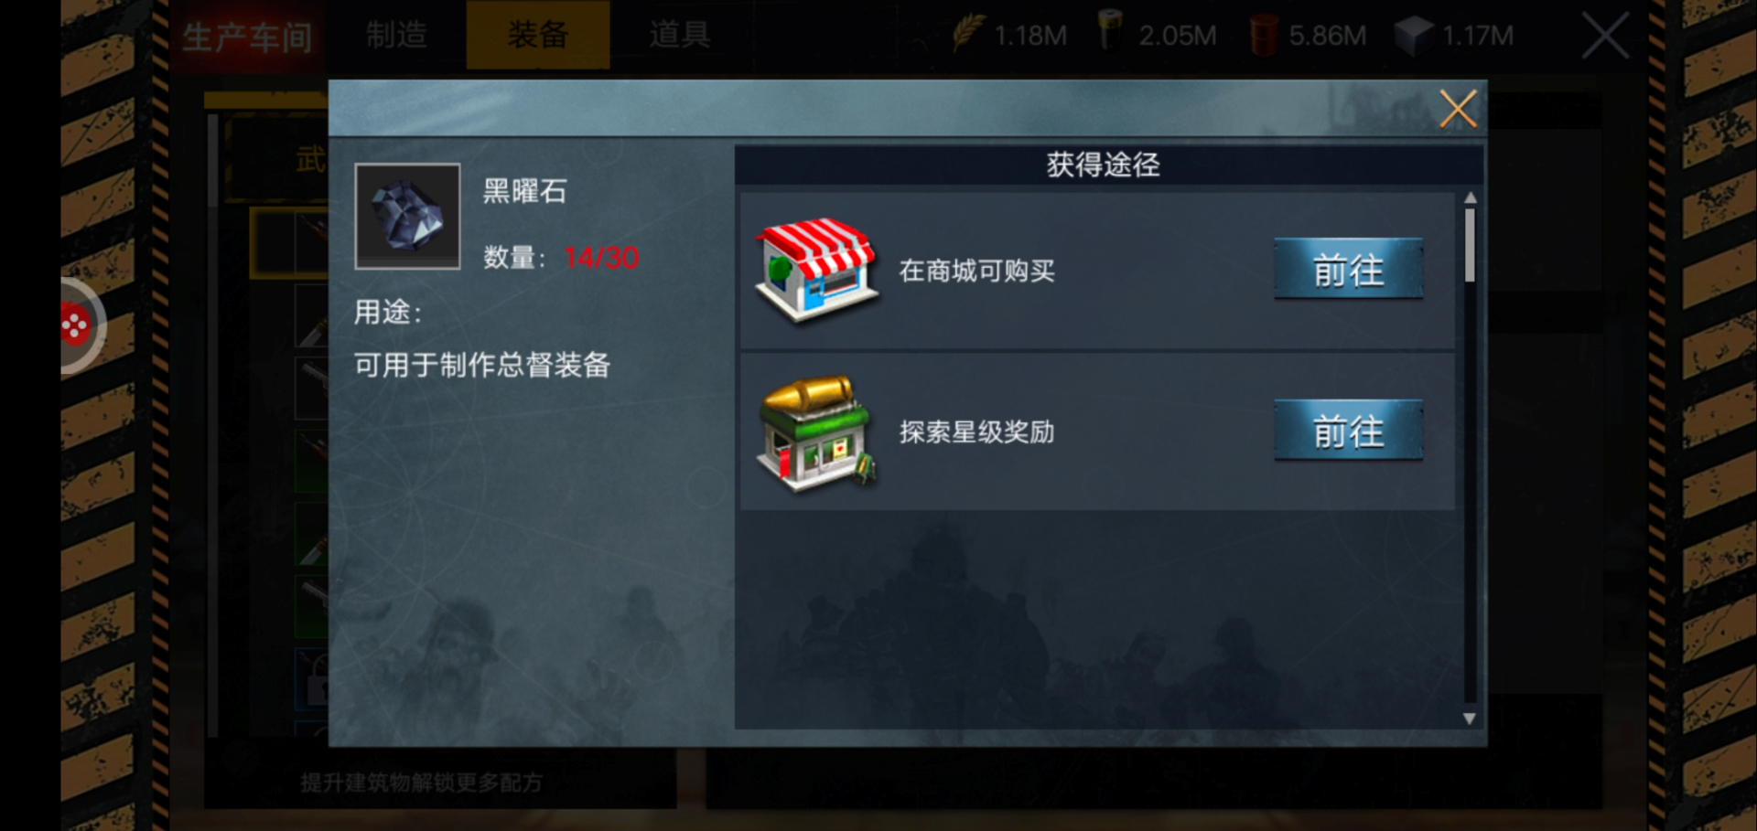Click the red-striped mall shop icon
Screen dimensions: 1757x831
coord(816,270)
